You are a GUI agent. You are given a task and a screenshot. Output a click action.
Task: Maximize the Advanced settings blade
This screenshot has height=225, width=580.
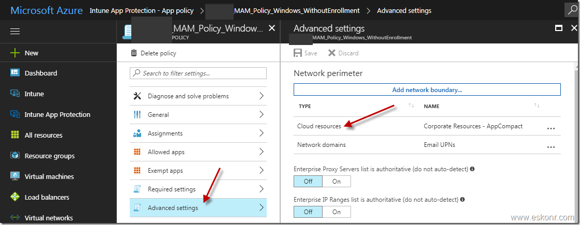pyautogui.click(x=559, y=28)
